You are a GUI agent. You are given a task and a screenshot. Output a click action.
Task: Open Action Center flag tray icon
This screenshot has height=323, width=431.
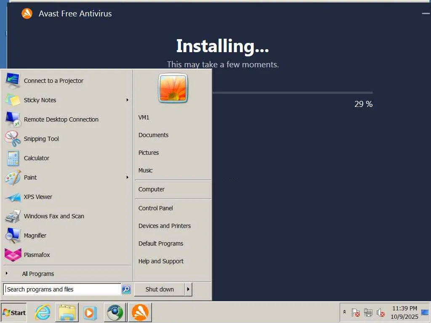[x=356, y=312]
